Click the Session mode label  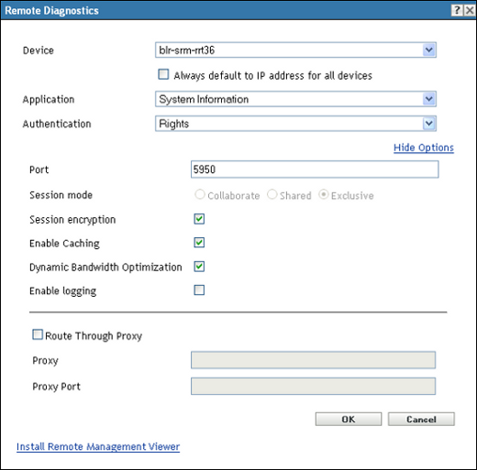click(61, 195)
